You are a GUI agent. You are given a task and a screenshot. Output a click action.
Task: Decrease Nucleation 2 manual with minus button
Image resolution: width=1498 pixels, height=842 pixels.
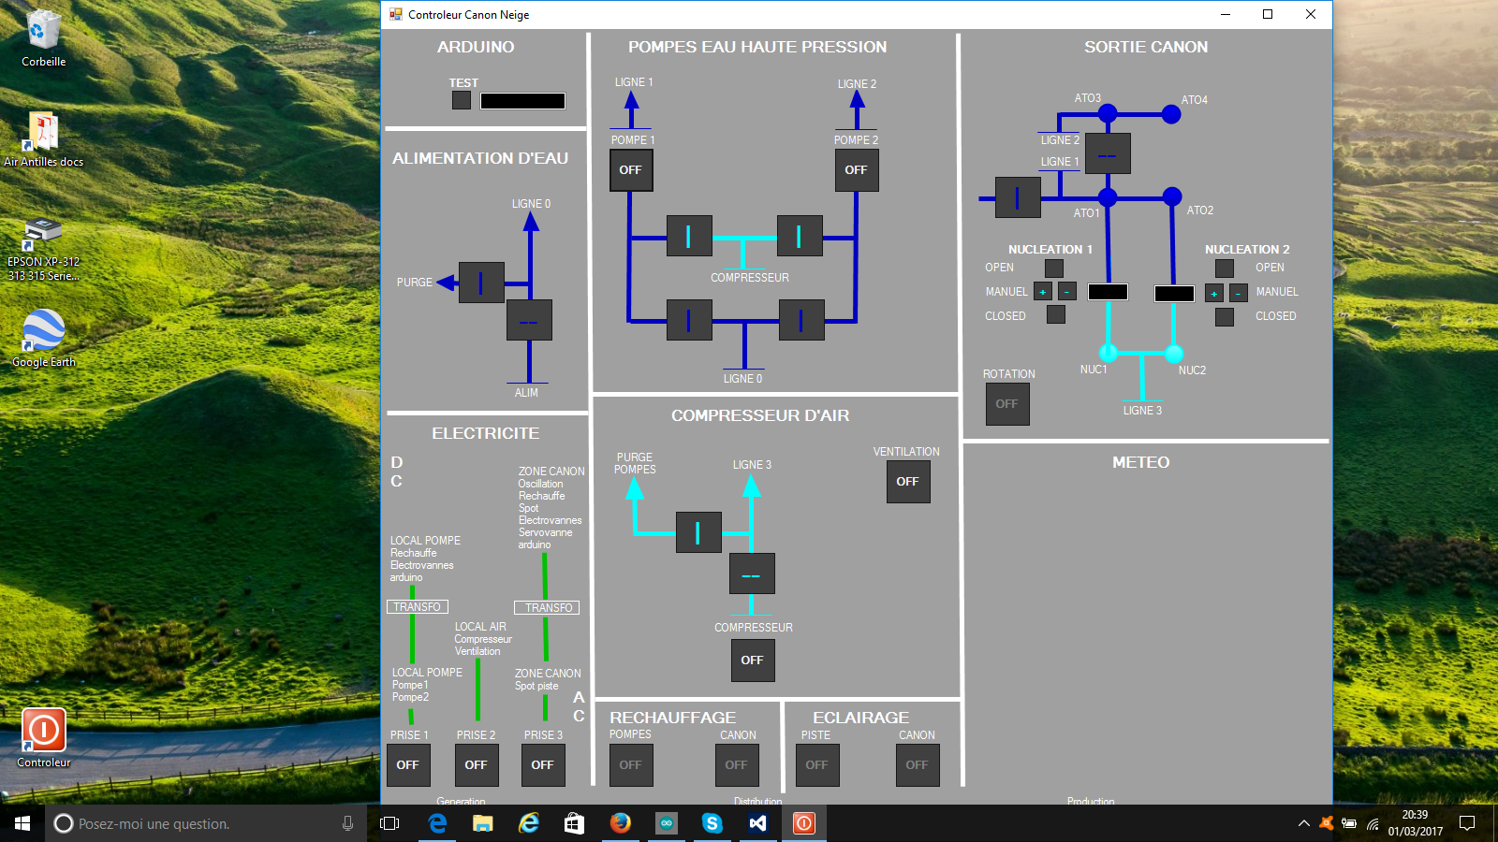point(1239,294)
